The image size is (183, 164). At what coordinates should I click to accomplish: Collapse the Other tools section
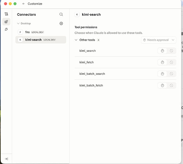point(76,40)
